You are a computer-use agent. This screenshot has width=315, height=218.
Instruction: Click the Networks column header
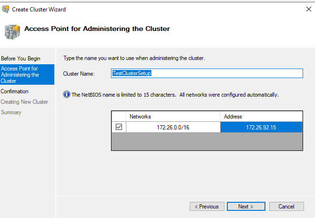click(173, 117)
